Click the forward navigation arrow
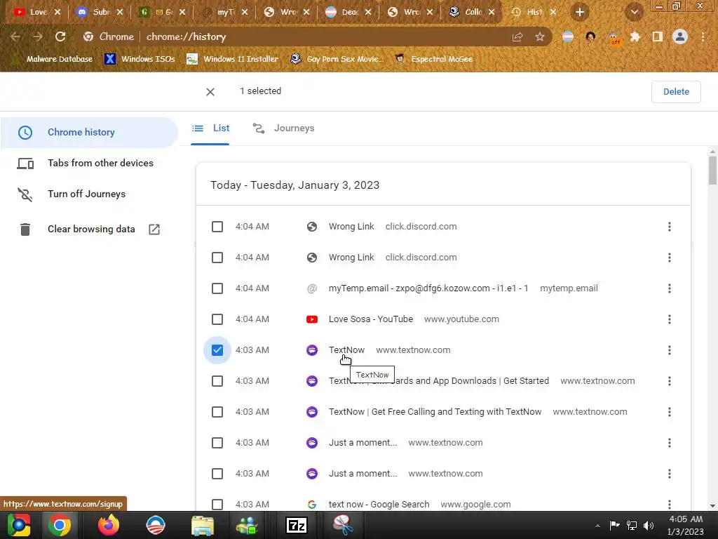The width and height of the screenshot is (718, 539). (x=38, y=36)
